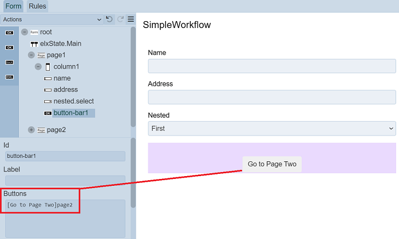Viewport: 399px width, 239px height.
Task: Open the hamburger menu icon
Action: [131, 19]
